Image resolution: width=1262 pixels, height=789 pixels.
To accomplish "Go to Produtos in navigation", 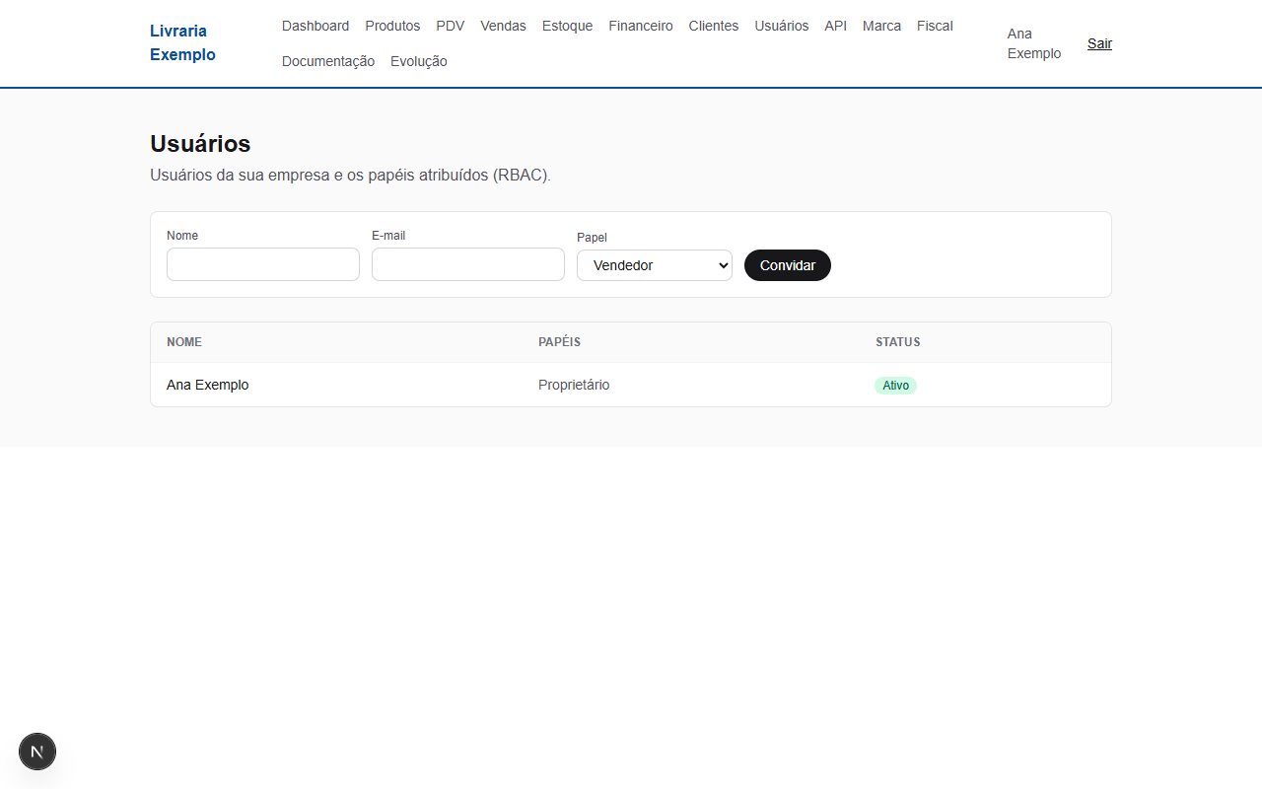I will click(x=392, y=26).
